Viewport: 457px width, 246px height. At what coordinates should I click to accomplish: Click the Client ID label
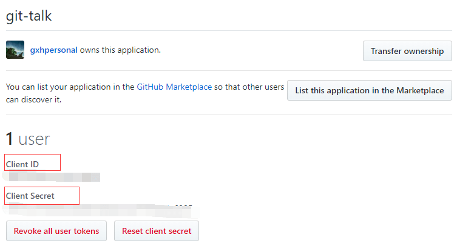tap(22, 164)
